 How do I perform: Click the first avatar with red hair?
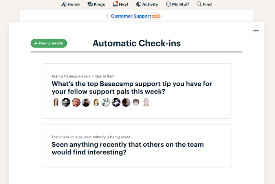[x=56, y=102]
